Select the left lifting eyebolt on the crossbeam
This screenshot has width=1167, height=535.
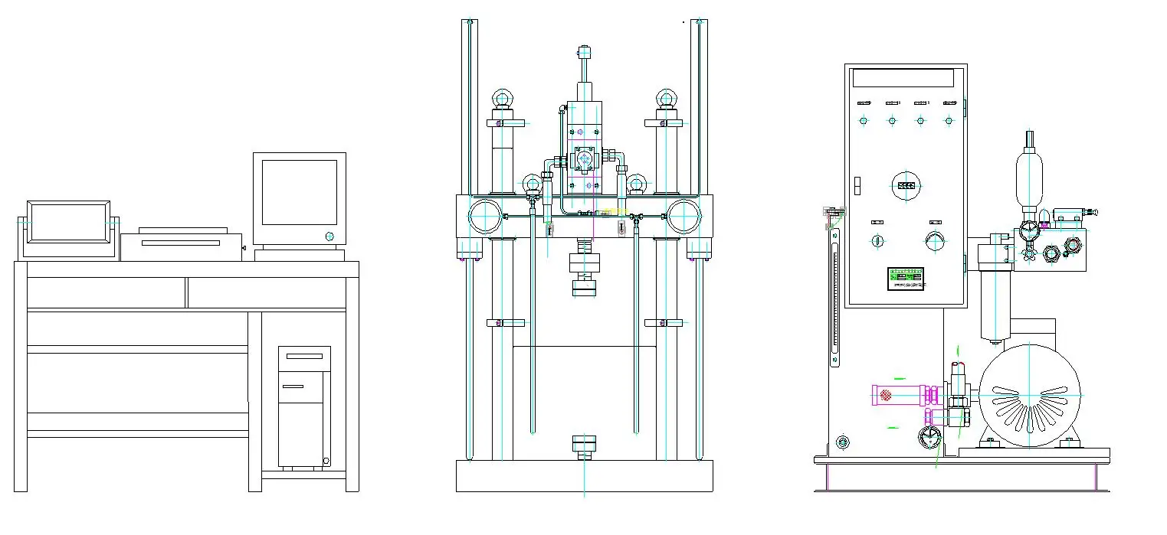point(502,98)
